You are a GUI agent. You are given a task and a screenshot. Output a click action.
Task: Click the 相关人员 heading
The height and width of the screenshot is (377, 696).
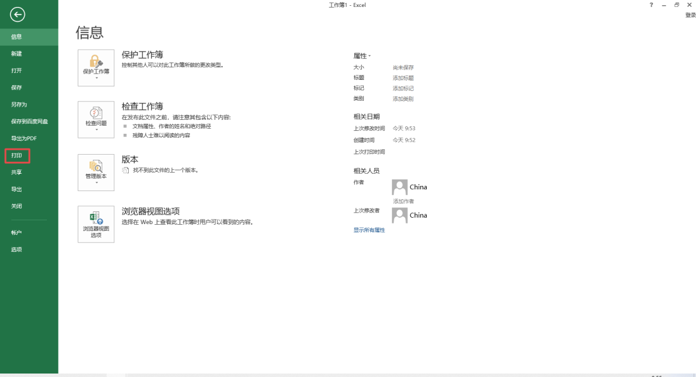(367, 171)
